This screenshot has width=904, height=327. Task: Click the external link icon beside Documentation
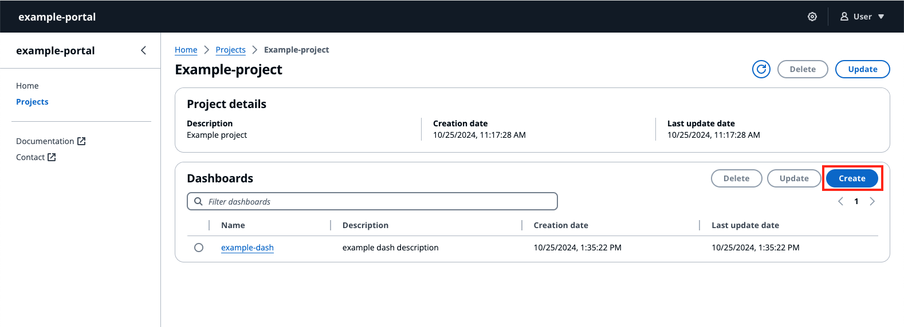[x=81, y=141]
